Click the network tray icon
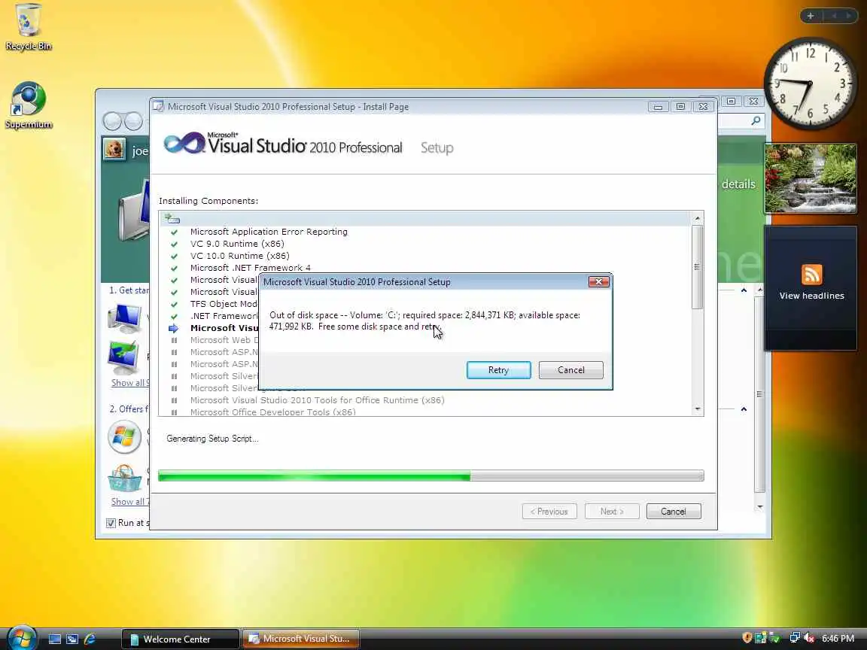The width and height of the screenshot is (867, 650). [x=795, y=638]
